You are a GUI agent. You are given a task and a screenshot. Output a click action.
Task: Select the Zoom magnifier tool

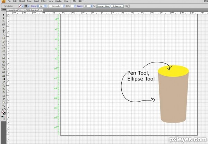click(x=3, y=106)
